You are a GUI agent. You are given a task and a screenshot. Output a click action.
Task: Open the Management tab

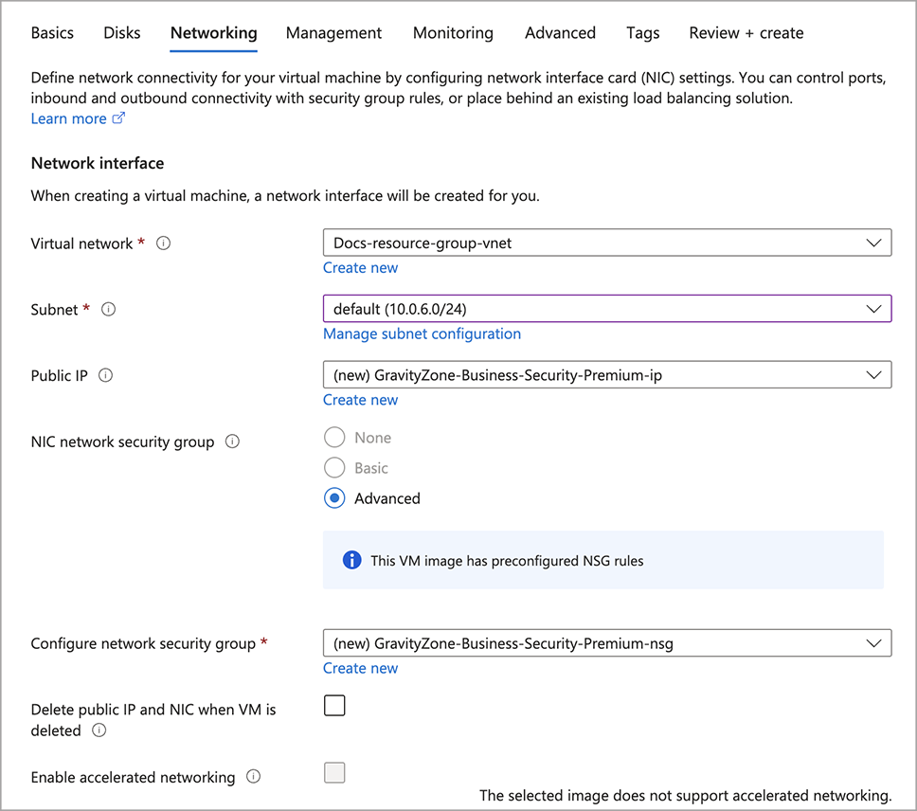(x=333, y=33)
